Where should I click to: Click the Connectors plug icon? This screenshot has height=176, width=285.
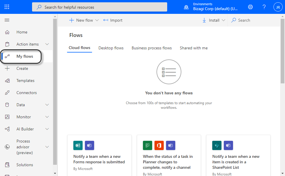7,93
